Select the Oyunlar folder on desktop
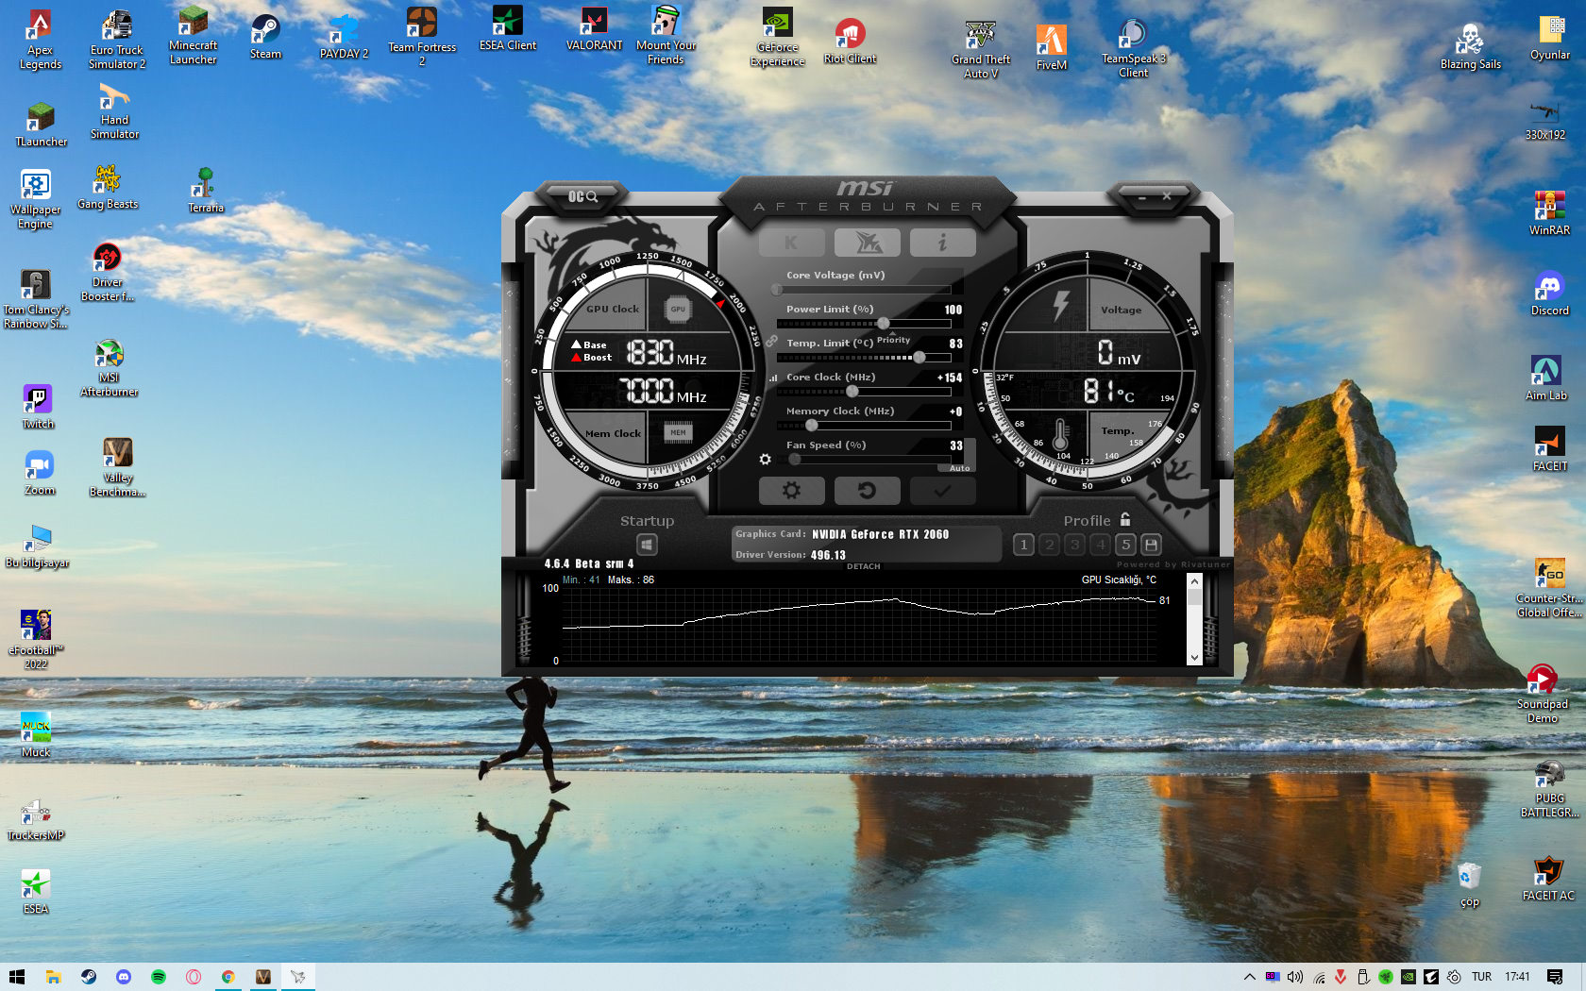The image size is (1586, 991). pyautogui.click(x=1550, y=38)
